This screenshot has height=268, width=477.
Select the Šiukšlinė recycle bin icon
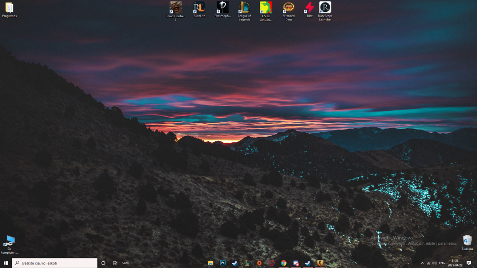(467, 240)
